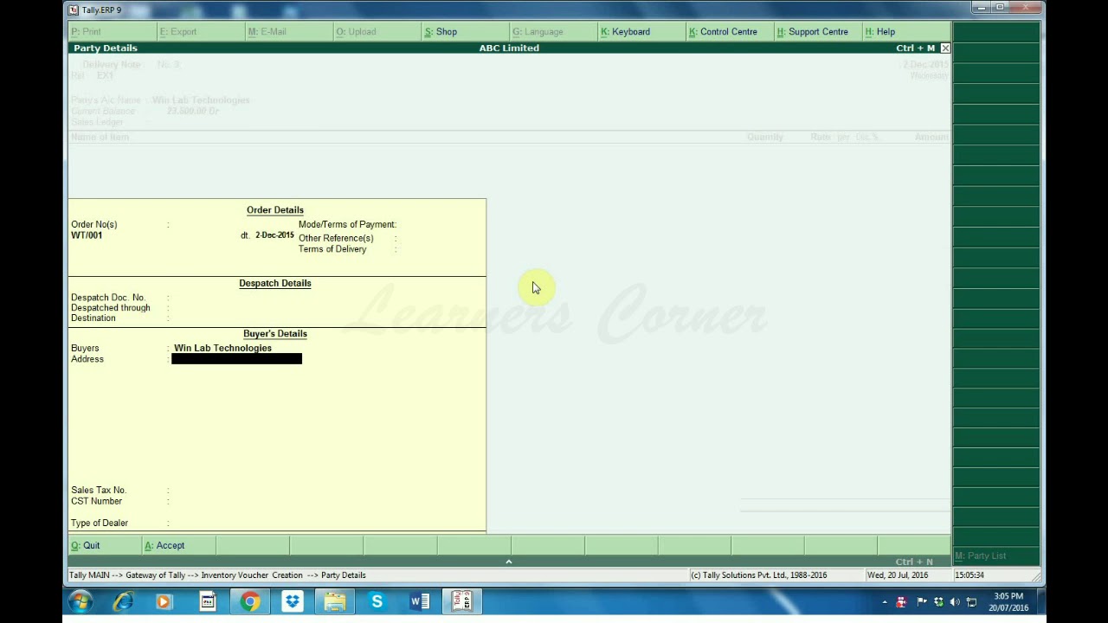Viewport: 1108px width, 623px height.
Task: Click the 15:05:34 status bar time
Action: [x=969, y=575]
